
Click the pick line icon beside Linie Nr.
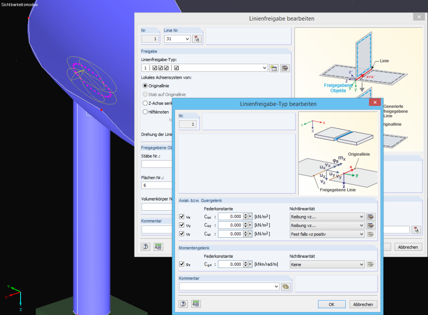[196, 39]
